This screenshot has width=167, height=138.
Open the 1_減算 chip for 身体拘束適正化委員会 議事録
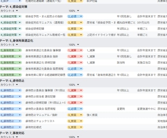(75, 50)
